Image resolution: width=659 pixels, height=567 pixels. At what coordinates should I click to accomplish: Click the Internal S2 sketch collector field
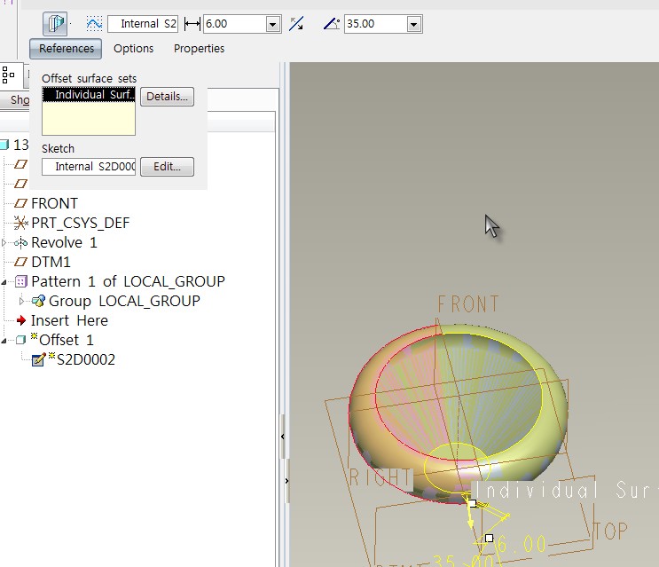[143, 24]
